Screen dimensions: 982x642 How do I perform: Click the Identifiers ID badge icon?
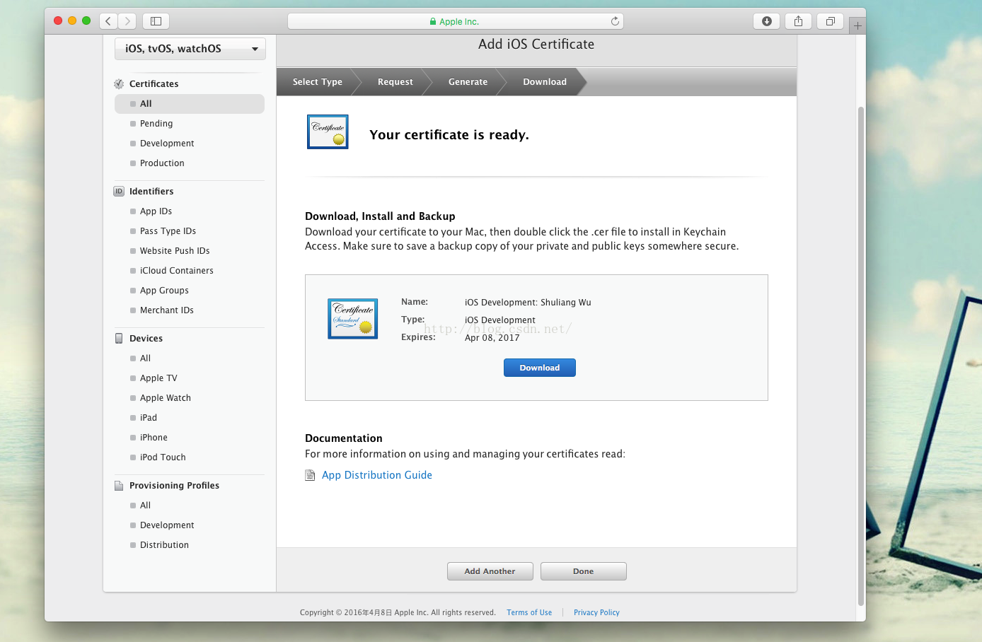point(119,191)
